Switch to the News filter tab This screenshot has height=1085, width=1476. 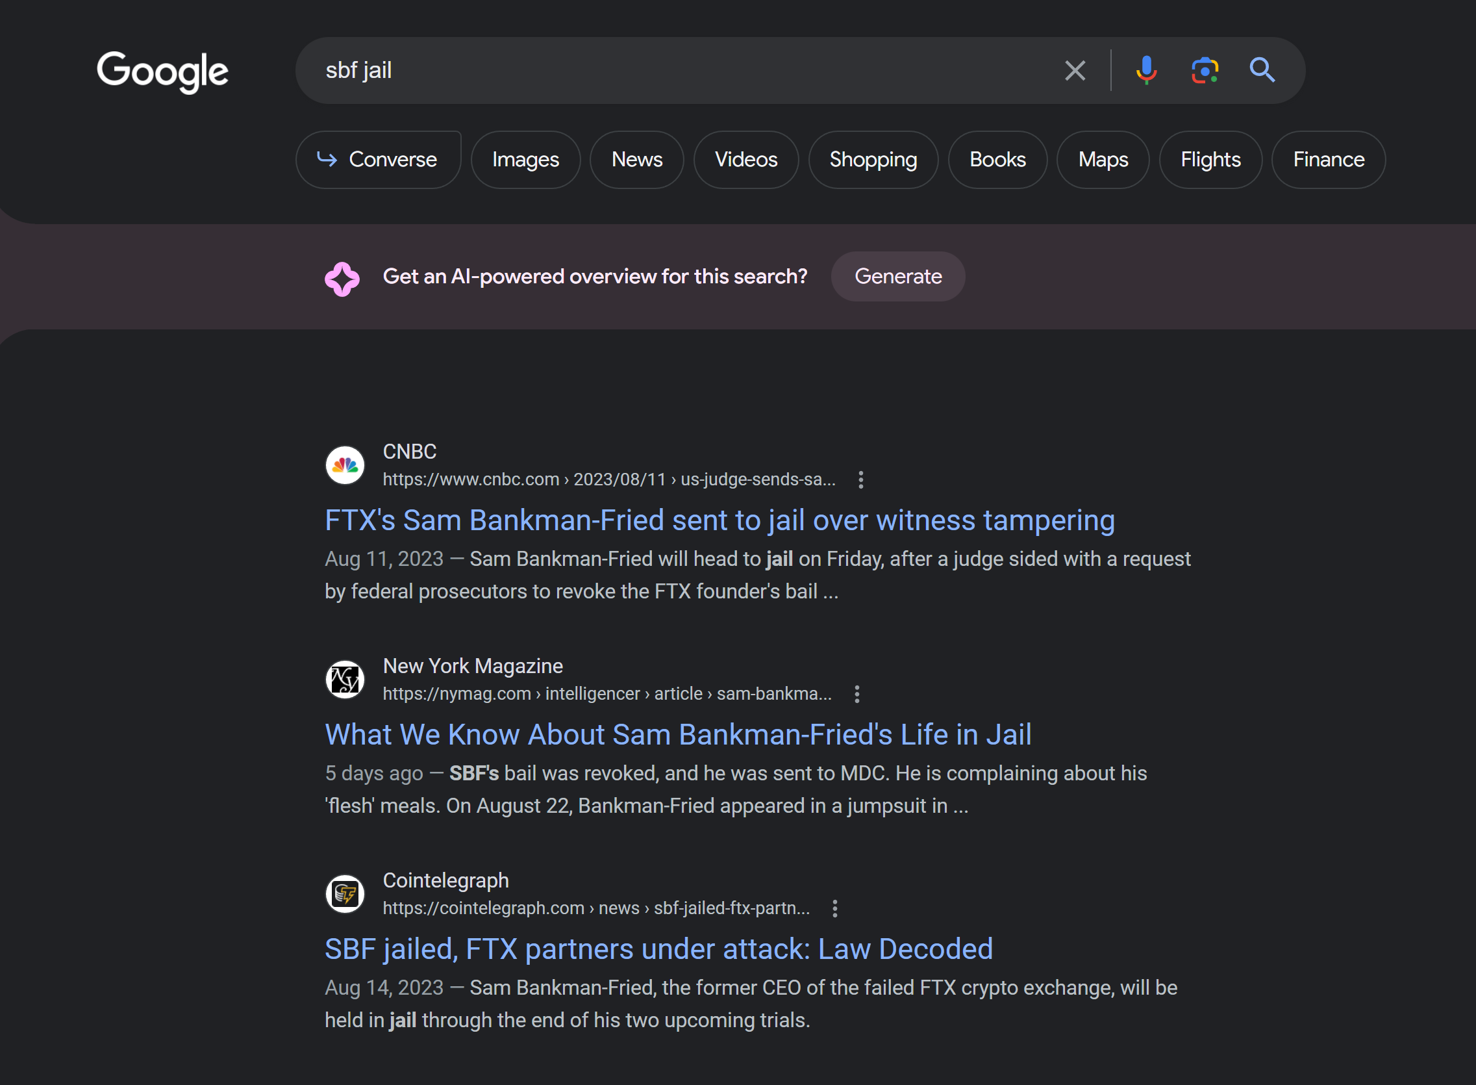pyautogui.click(x=636, y=160)
